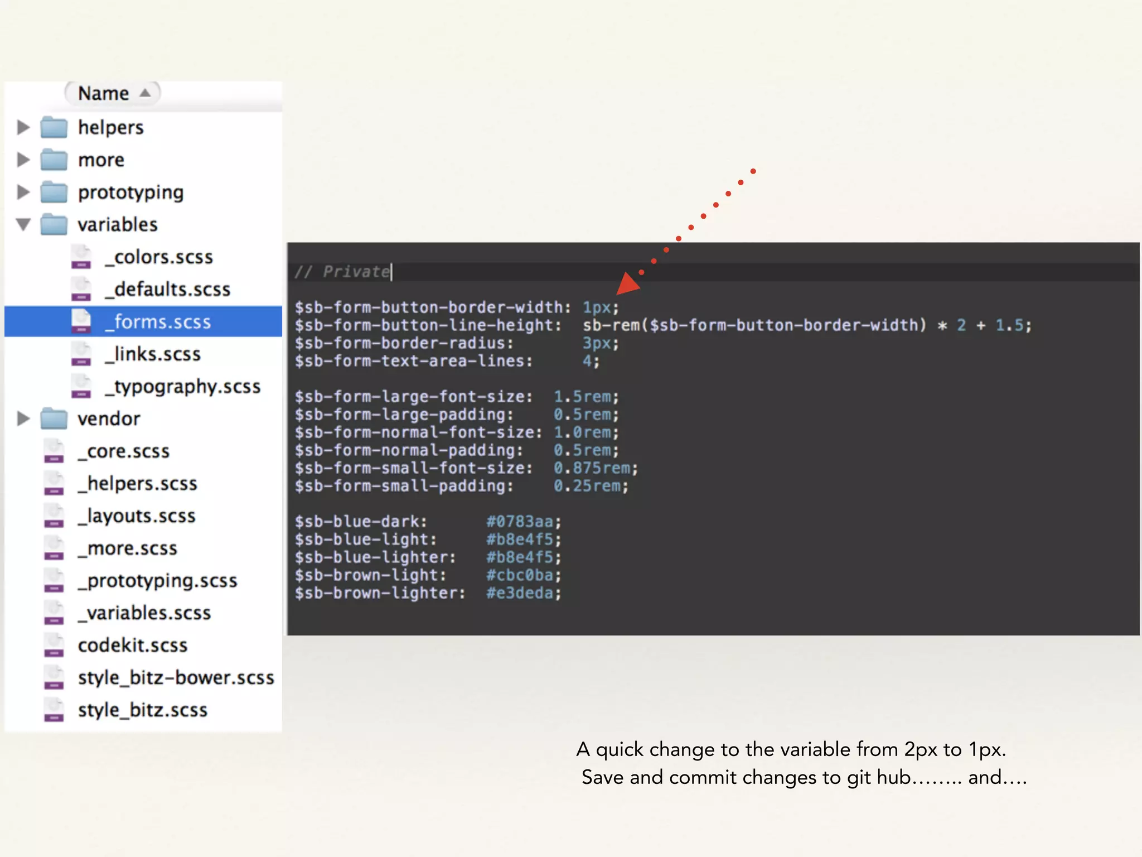Expand the vendor folder disclosure triangle
The width and height of the screenshot is (1142, 857).
(x=23, y=418)
